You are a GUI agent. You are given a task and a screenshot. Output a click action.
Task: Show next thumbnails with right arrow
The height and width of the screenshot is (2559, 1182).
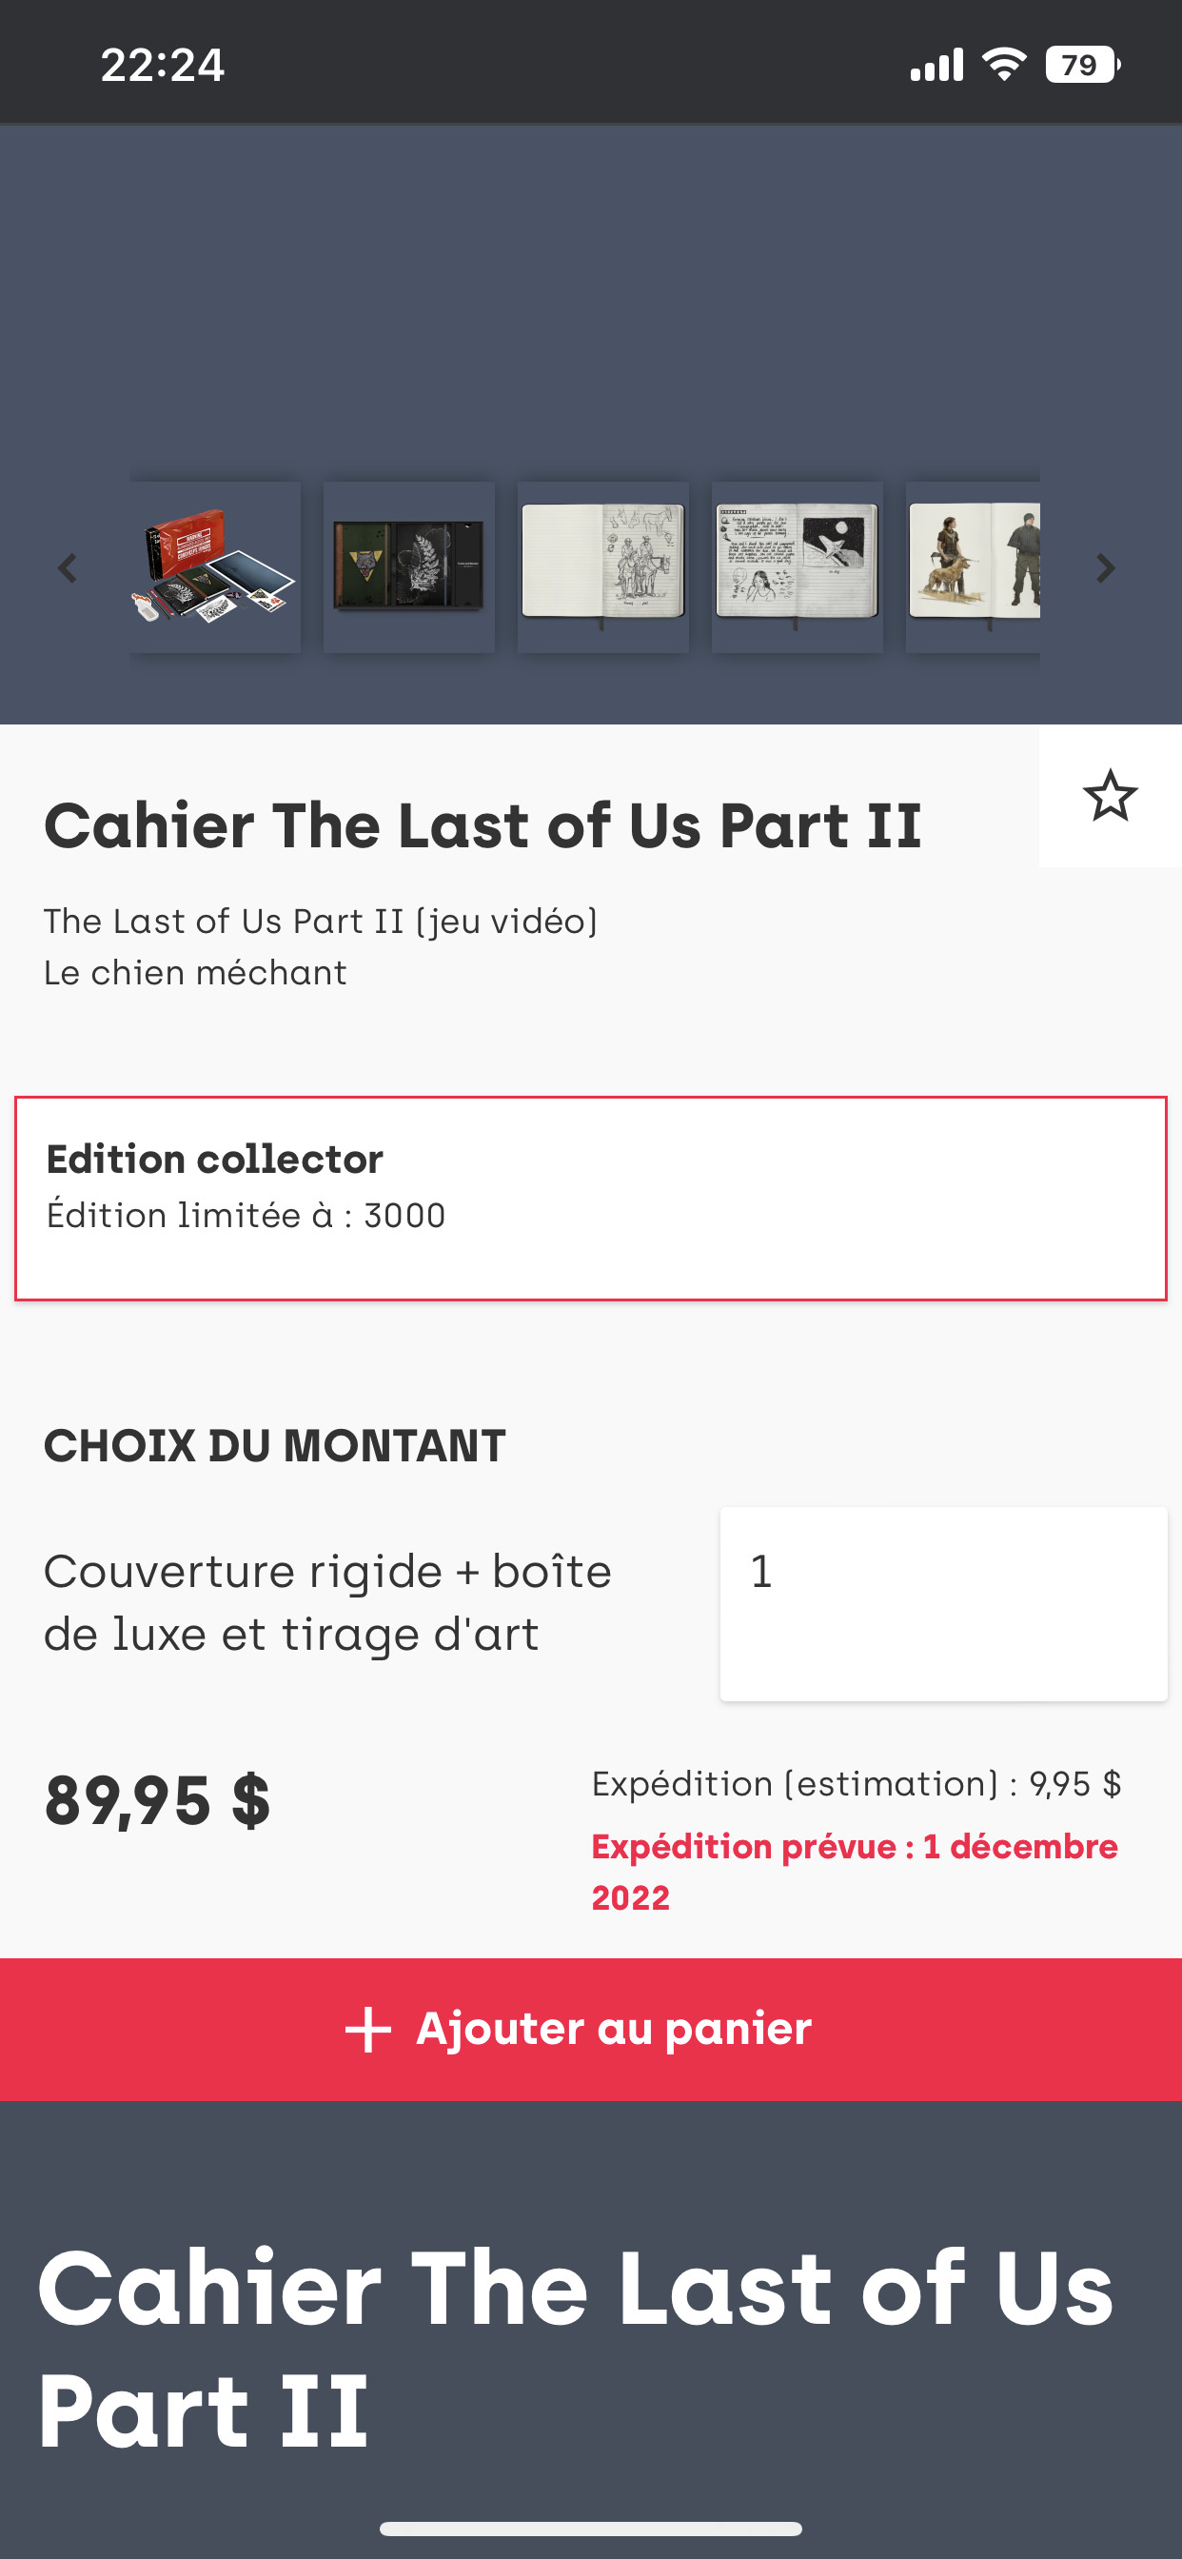[x=1106, y=568]
